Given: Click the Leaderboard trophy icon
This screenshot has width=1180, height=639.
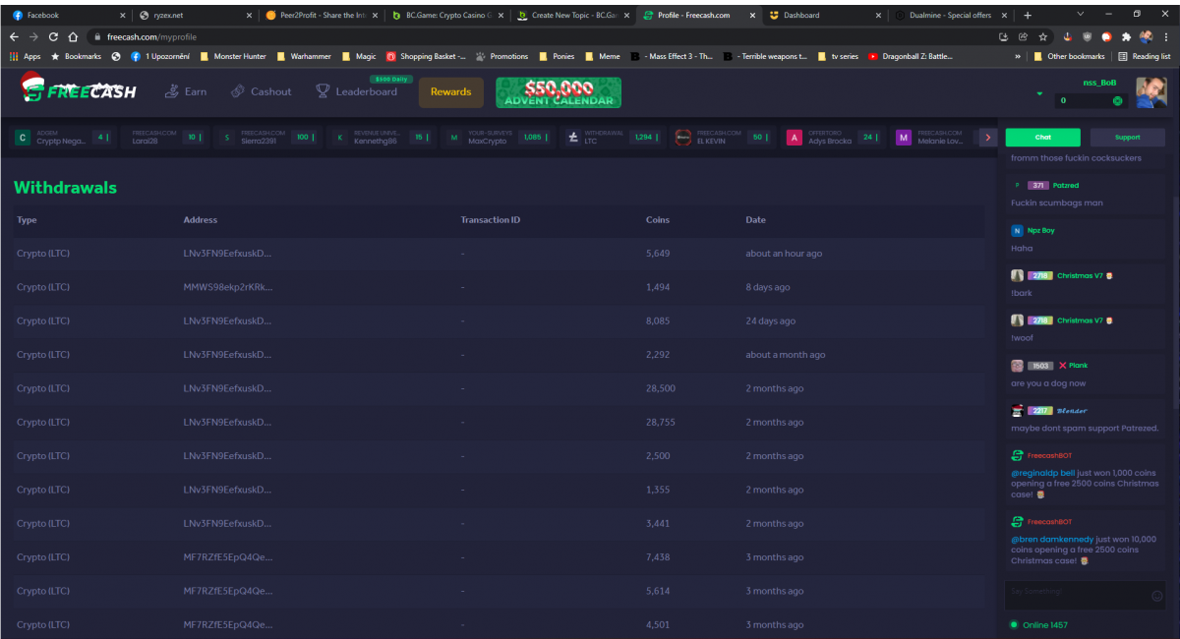Looking at the screenshot, I should tap(323, 91).
